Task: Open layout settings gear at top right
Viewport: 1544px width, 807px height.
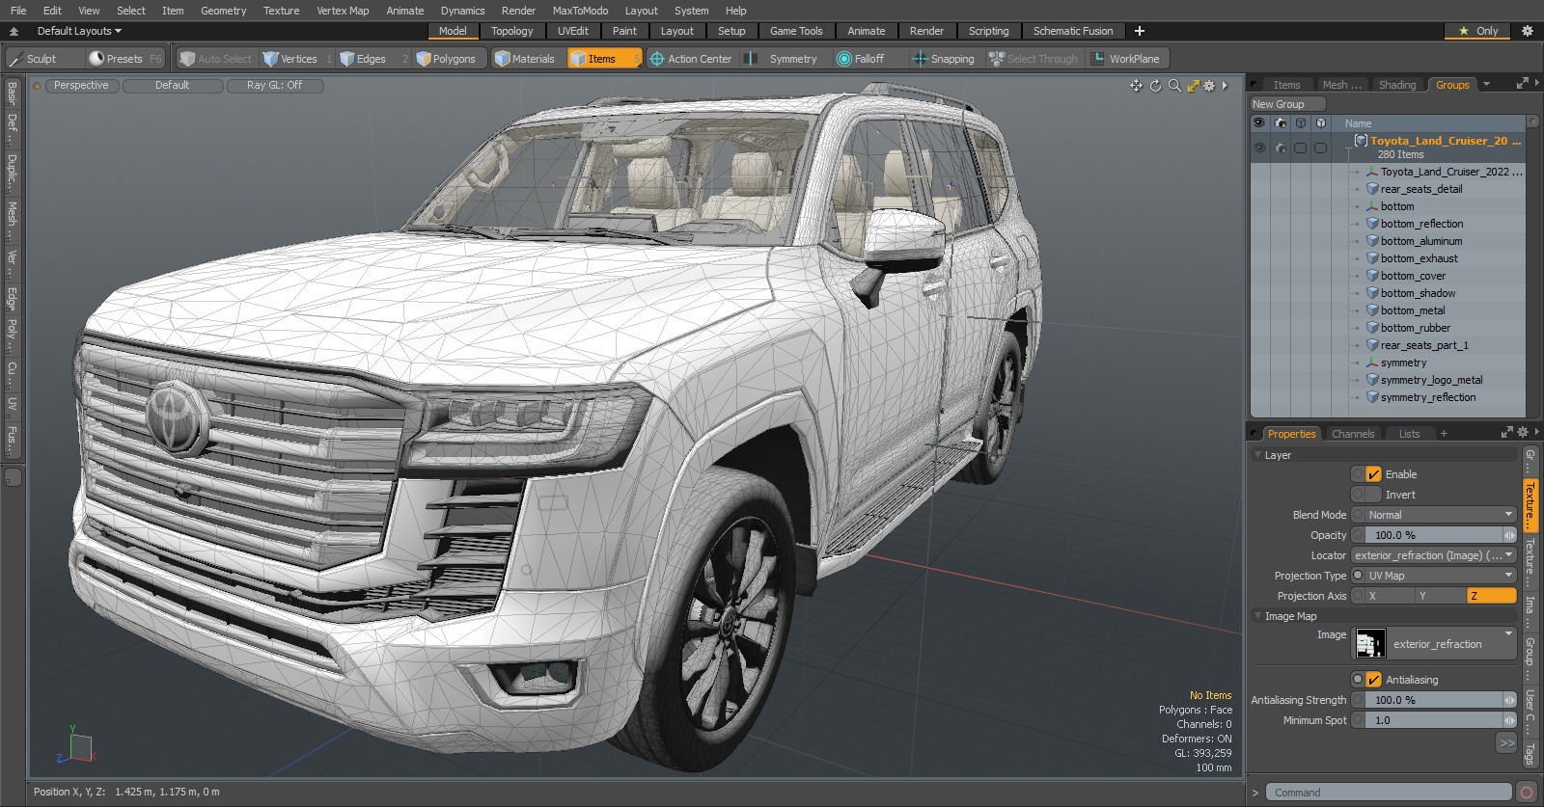Action: point(1528,31)
